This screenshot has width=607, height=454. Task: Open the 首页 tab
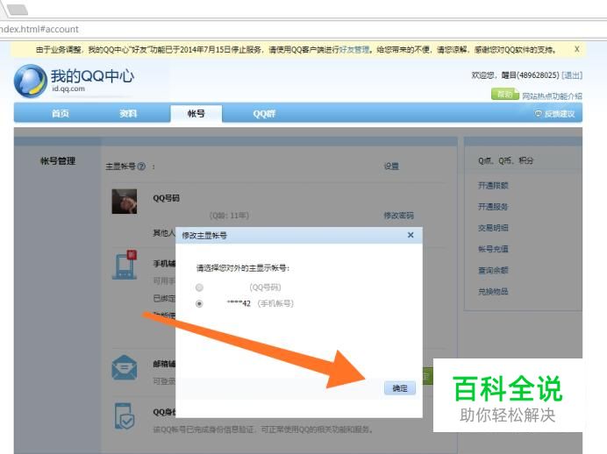point(61,113)
